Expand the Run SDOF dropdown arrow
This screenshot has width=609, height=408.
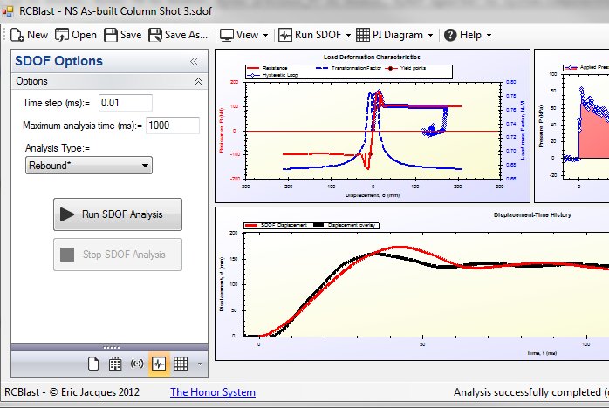click(348, 36)
